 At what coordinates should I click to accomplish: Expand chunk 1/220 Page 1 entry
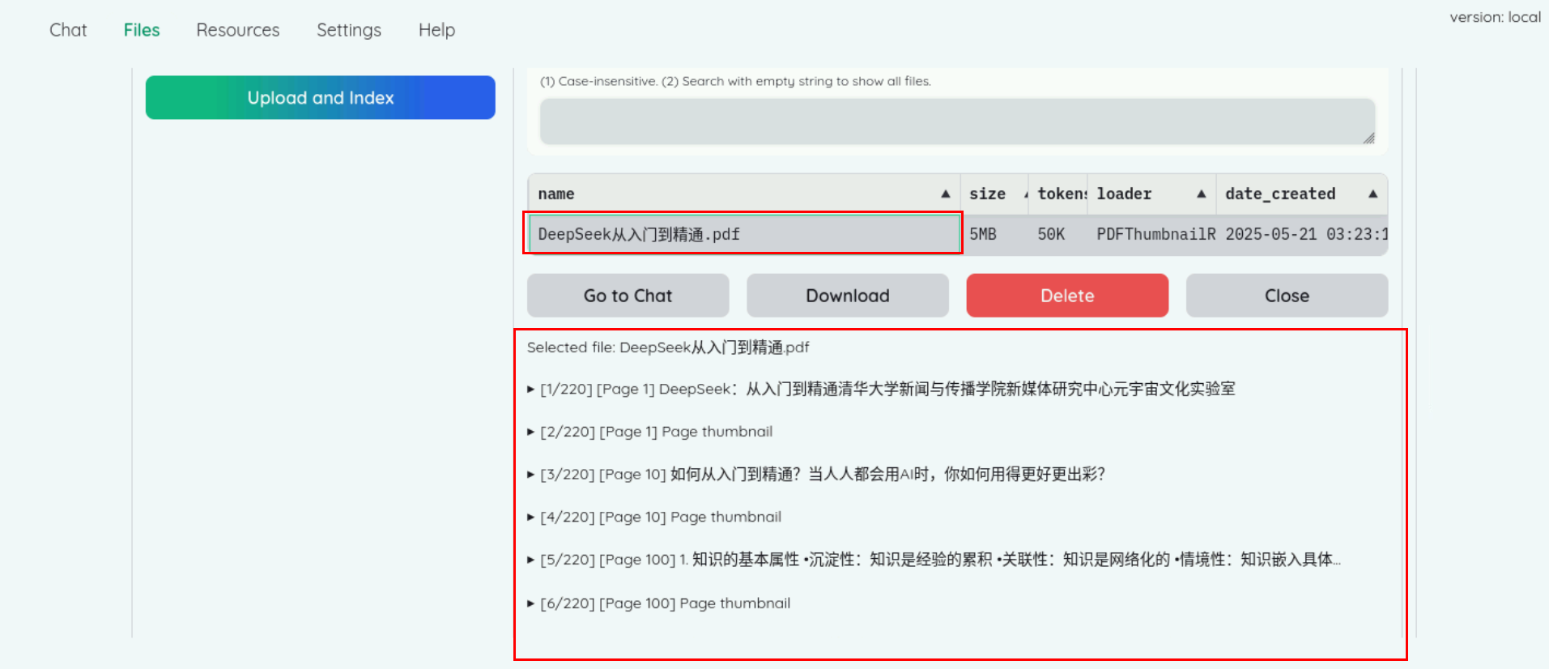pos(881,389)
